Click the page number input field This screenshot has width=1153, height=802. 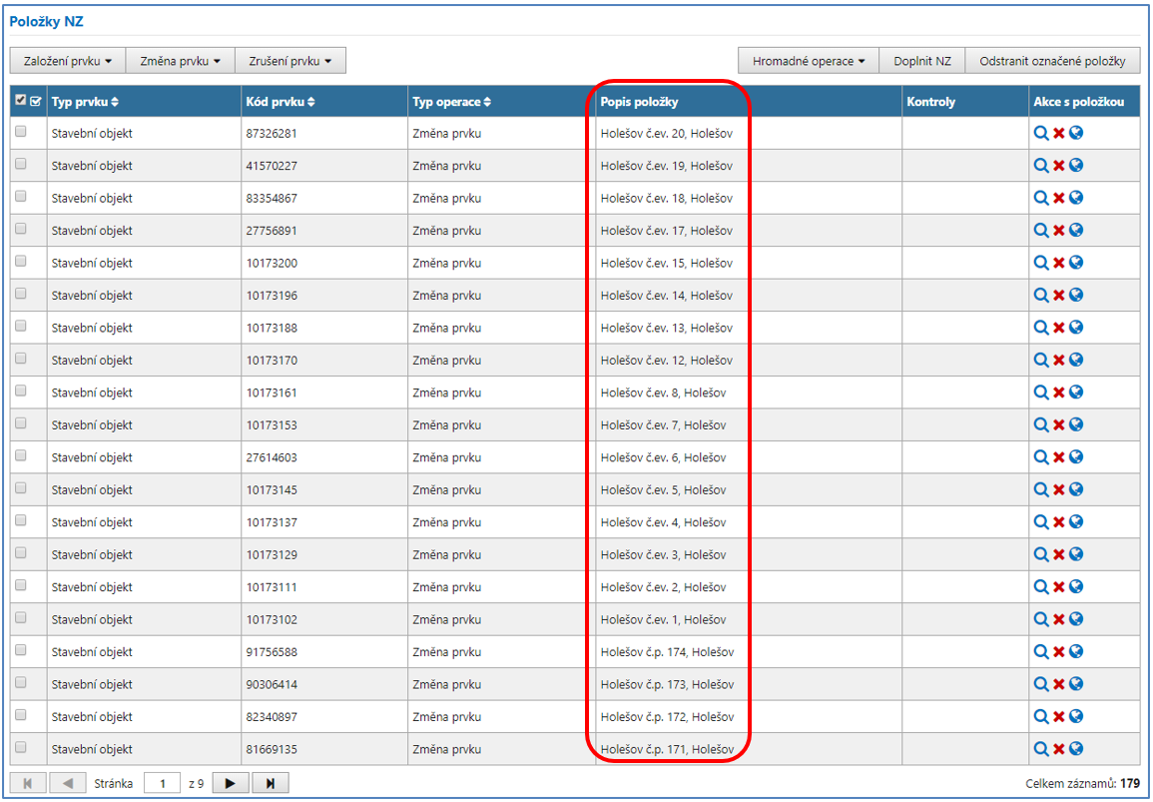(164, 783)
